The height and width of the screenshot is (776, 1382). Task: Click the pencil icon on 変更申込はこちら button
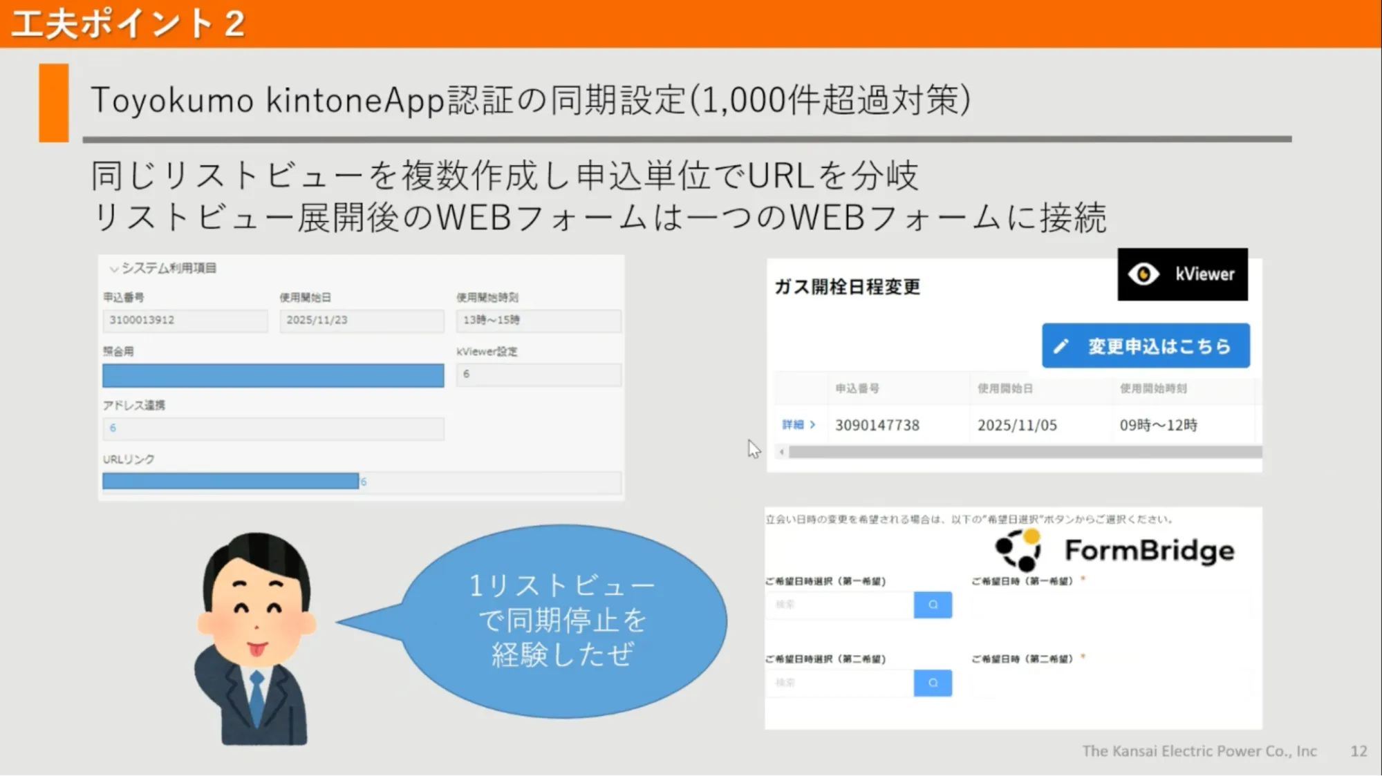1061,346
